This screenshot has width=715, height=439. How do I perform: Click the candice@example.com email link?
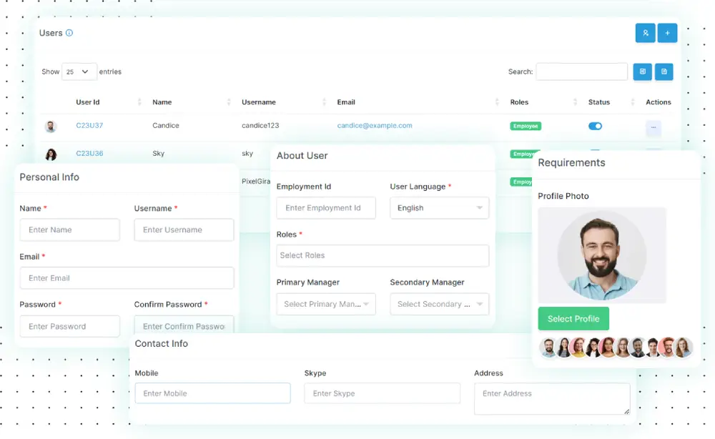(375, 126)
